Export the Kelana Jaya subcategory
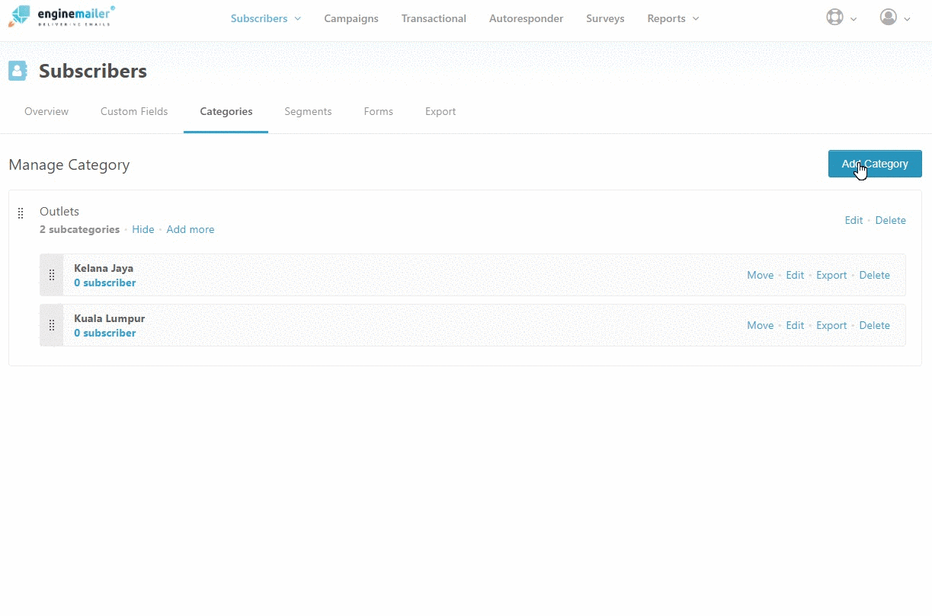 pyautogui.click(x=831, y=275)
